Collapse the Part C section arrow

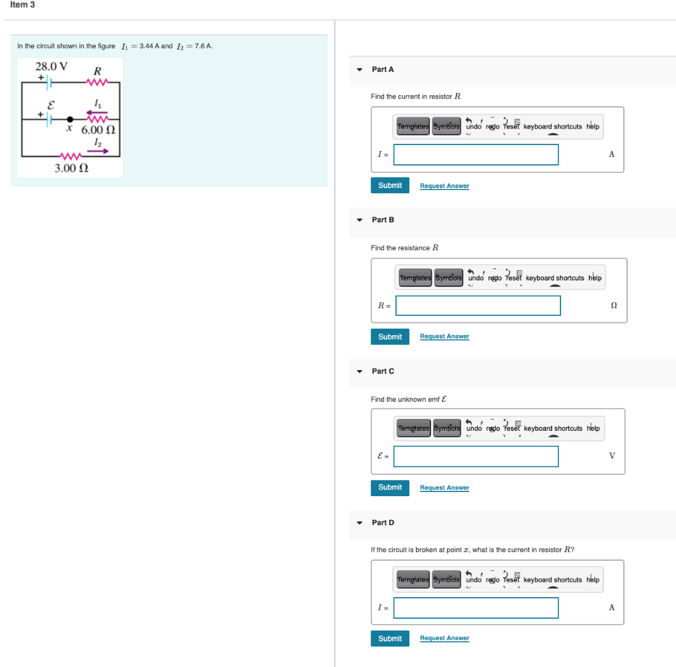[x=360, y=371]
